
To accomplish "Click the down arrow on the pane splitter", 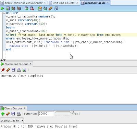I will tap(4, 60).
